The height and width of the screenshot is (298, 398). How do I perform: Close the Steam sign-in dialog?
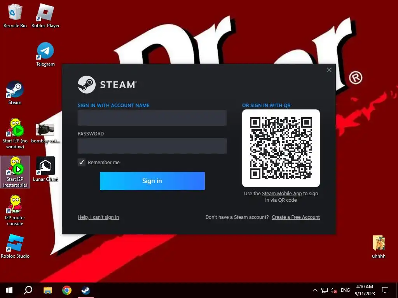[329, 70]
